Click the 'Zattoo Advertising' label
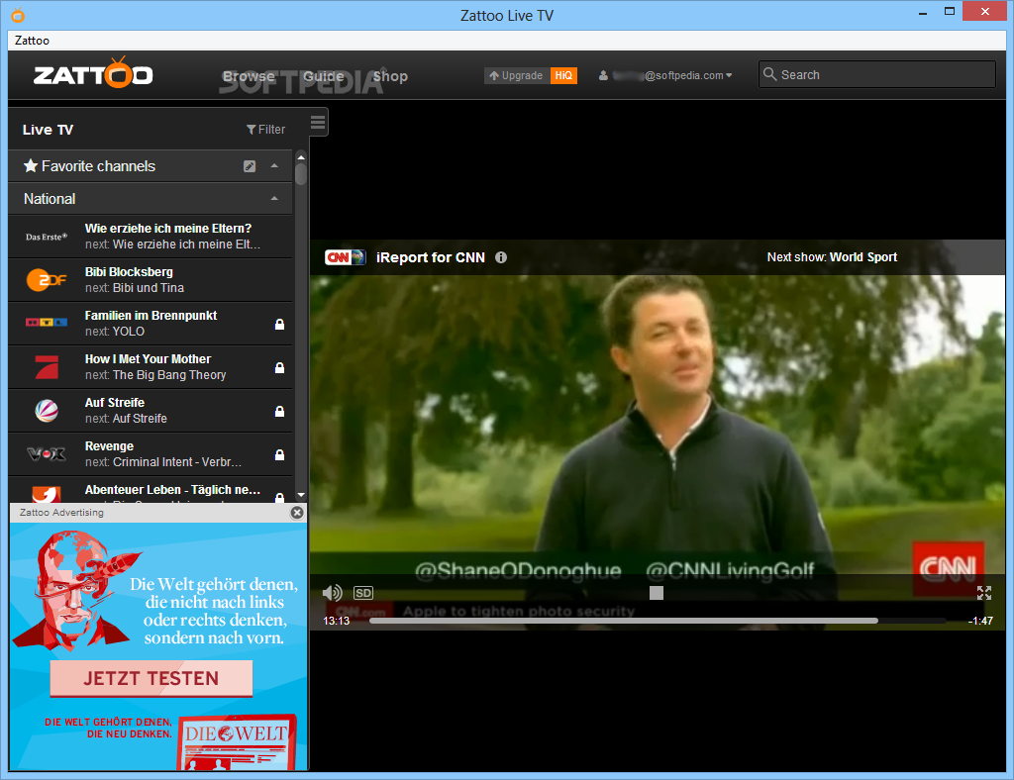This screenshot has width=1014, height=780. point(61,513)
